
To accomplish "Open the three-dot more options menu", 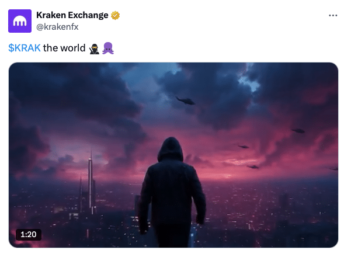I will (333, 15).
